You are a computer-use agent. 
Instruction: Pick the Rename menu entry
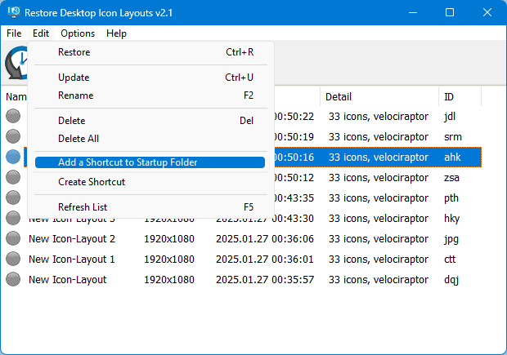75,95
